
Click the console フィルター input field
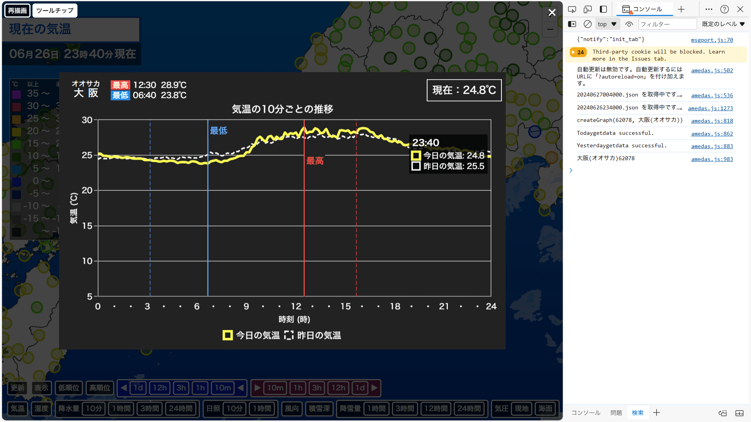click(667, 24)
